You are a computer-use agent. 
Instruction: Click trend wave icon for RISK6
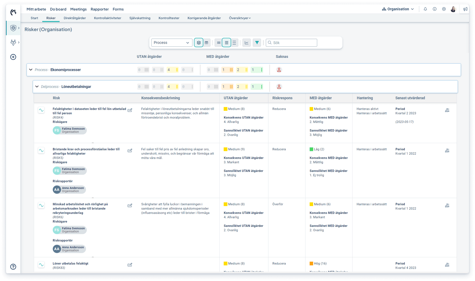click(x=41, y=205)
